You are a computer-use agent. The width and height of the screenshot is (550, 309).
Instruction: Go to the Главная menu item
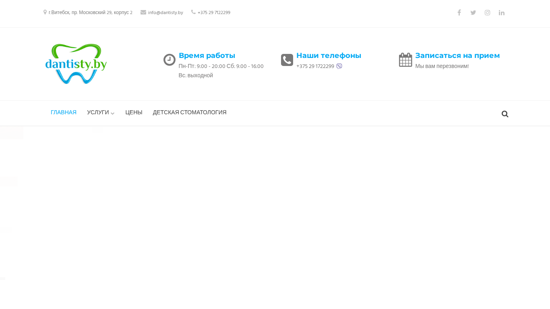(64, 112)
